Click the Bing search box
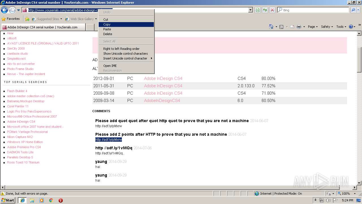 (x=313, y=10)
